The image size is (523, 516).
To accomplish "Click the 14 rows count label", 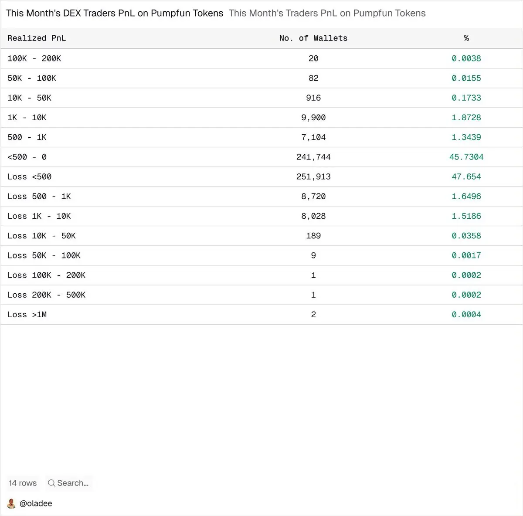I will click(x=23, y=483).
